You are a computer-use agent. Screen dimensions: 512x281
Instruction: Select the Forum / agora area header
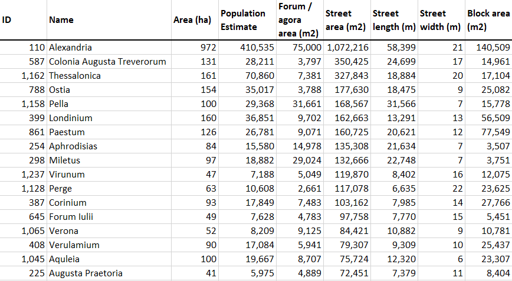coord(300,20)
